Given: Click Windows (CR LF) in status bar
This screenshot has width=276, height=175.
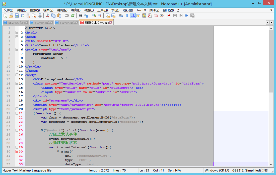Looking at the screenshot, I should coord(217,170).
